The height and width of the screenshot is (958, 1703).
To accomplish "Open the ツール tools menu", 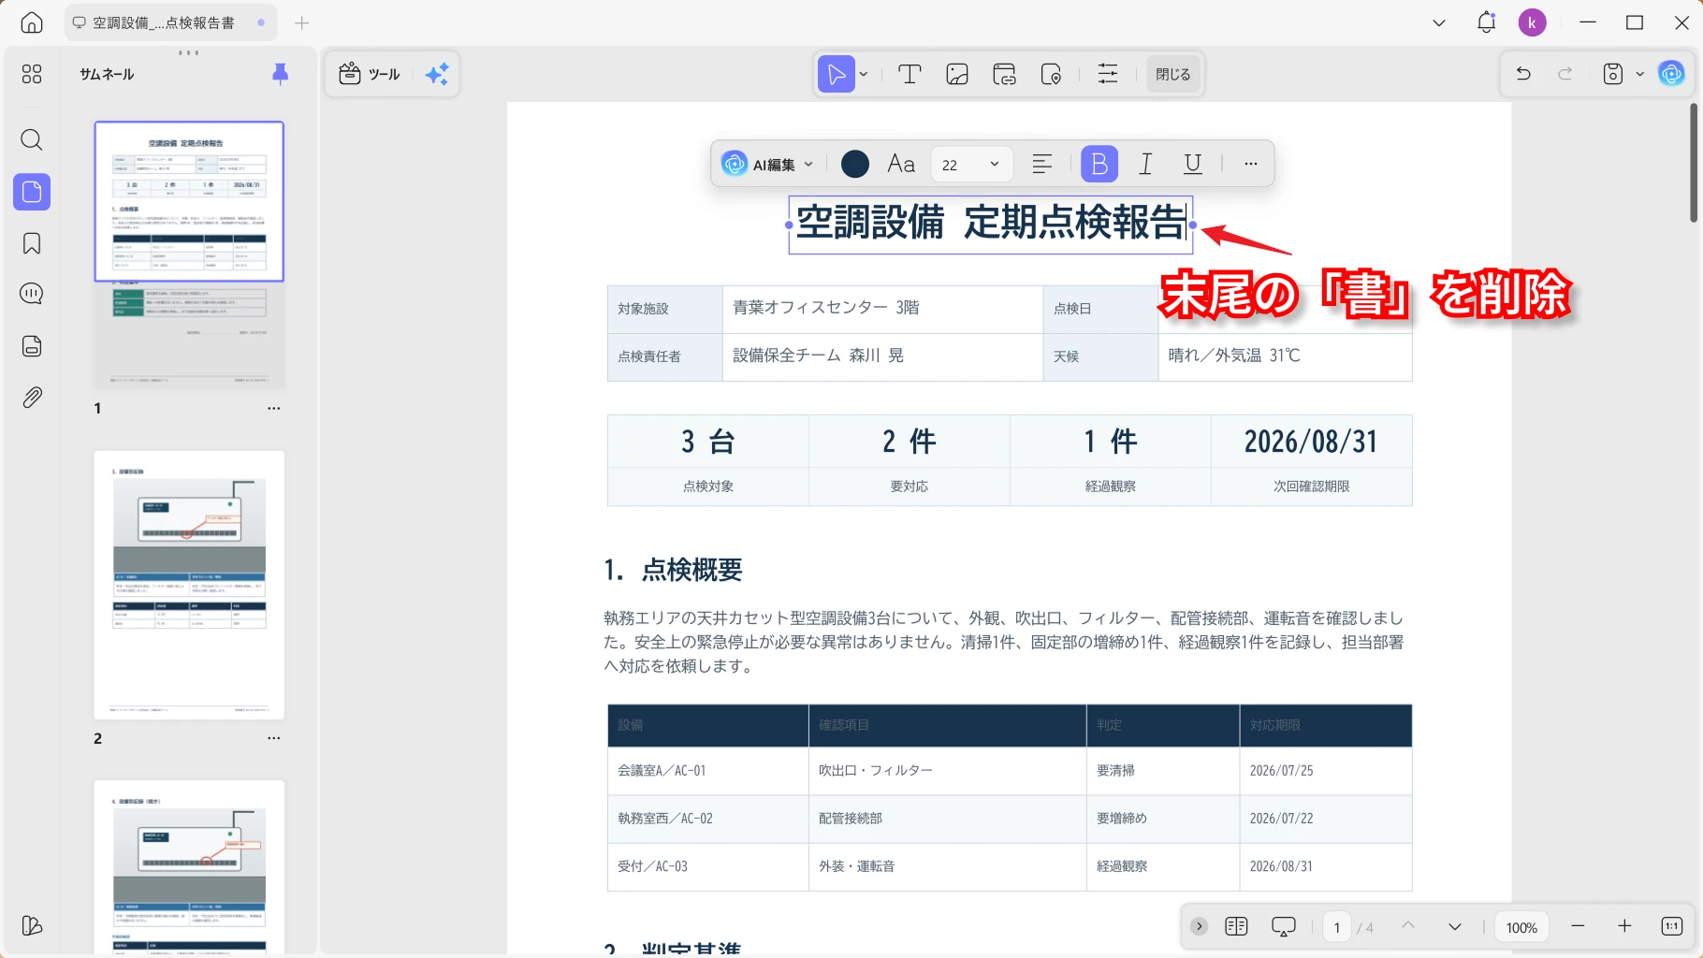I will [x=370, y=74].
